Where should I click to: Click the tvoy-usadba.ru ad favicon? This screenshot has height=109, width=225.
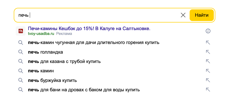pos(21,31)
